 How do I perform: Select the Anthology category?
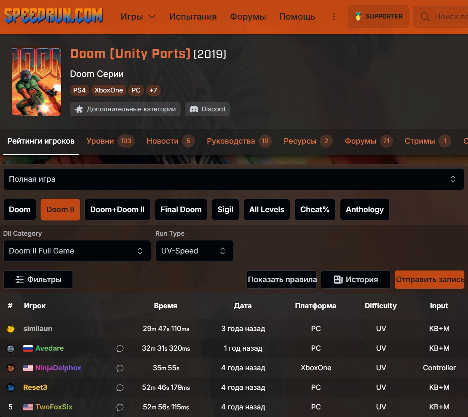pyautogui.click(x=365, y=210)
